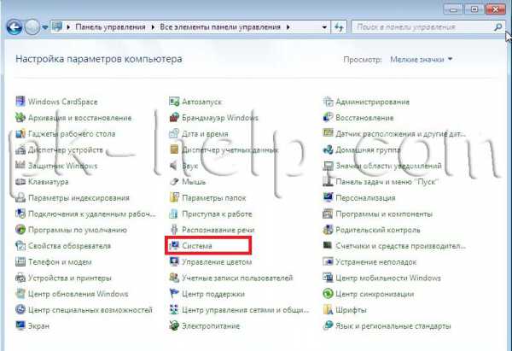Click the Шрифты icon

tap(328, 309)
